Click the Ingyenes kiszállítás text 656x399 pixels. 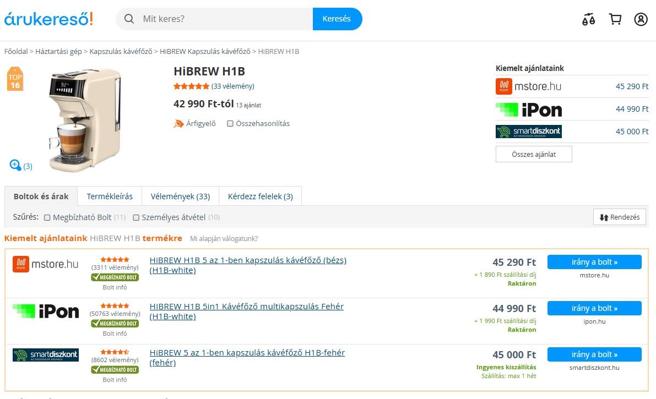(506, 367)
